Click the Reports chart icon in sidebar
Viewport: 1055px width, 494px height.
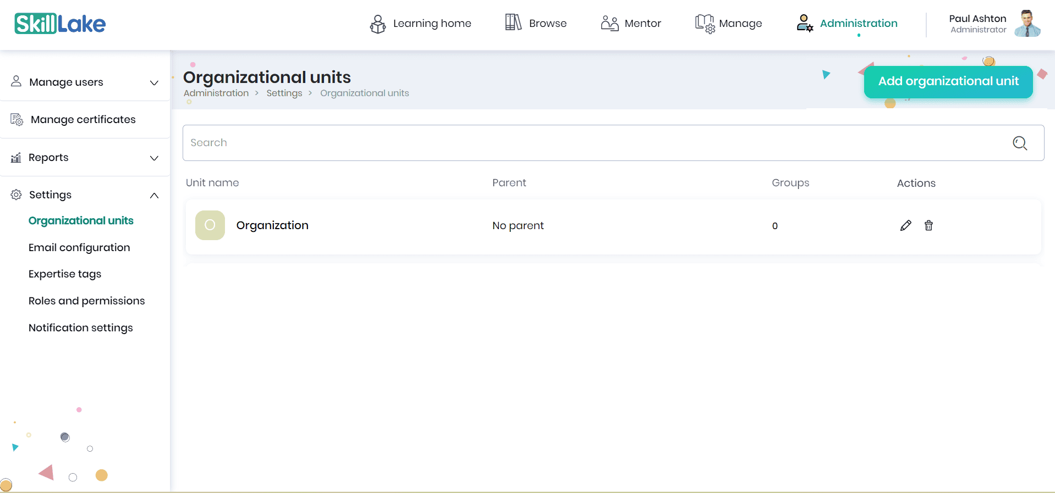pyautogui.click(x=17, y=158)
